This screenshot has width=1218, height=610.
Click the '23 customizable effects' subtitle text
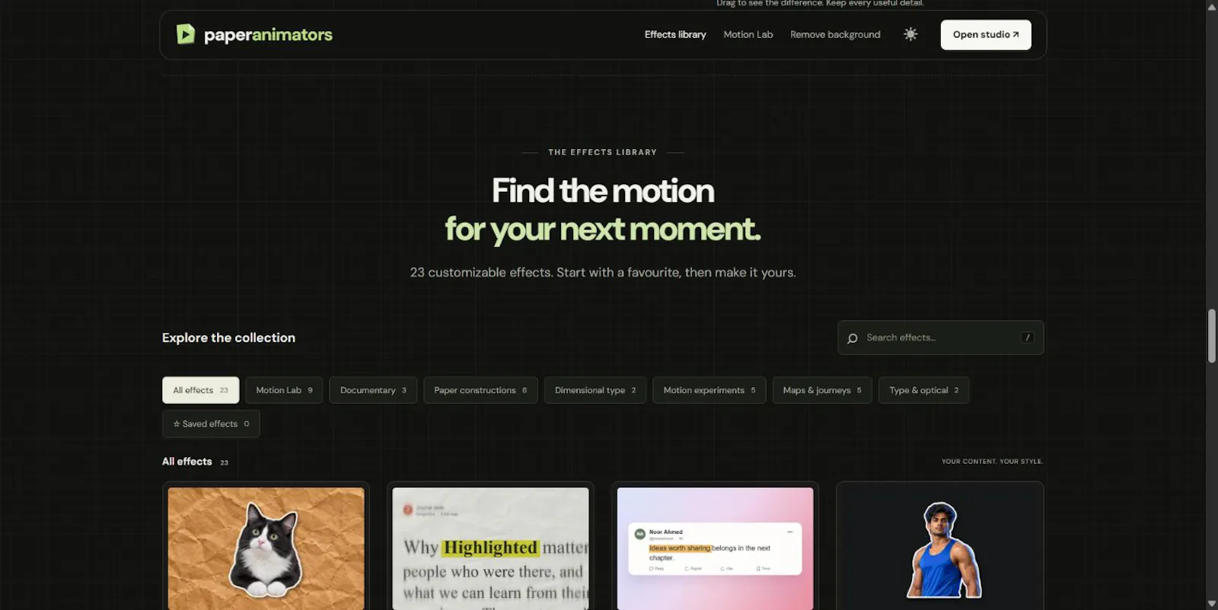[x=603, y=272]
